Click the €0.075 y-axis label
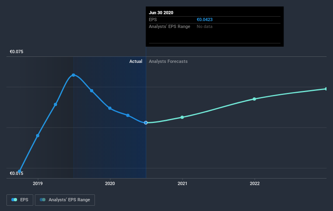The image size is (333, 211). coord(17,52)
